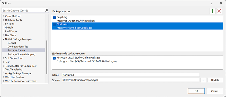
Task: Select the Database Tools category label
Action: click(x=14, y=20)
